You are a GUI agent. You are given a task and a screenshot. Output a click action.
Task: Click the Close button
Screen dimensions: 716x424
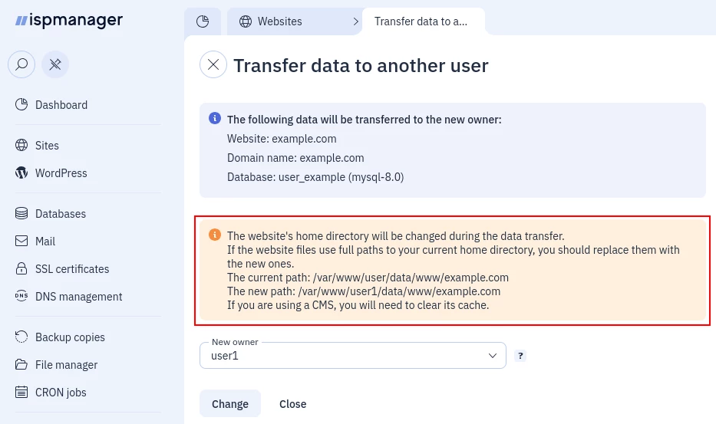(x=292, y=404)
